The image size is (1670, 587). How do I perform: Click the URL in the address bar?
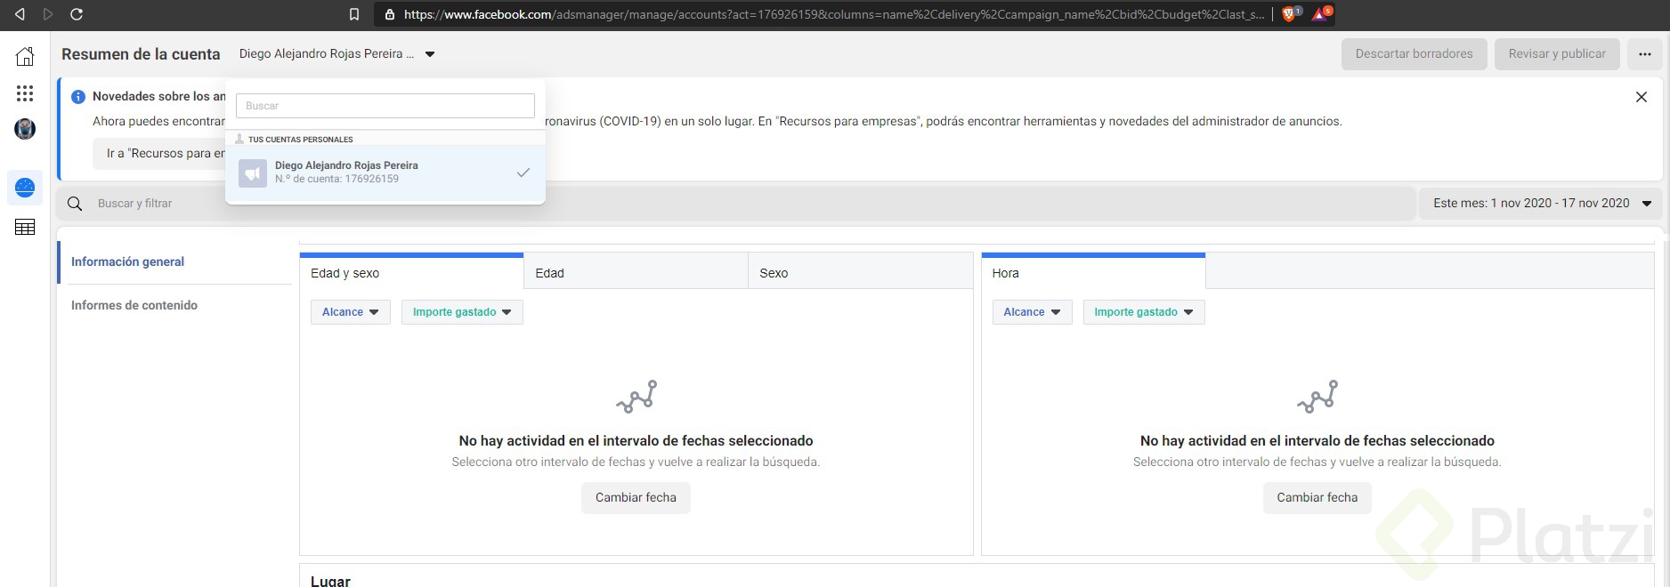(833, 14)
